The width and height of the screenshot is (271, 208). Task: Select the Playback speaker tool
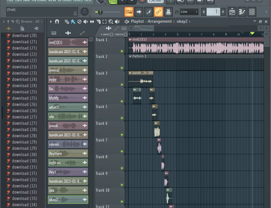click(117, 22)
